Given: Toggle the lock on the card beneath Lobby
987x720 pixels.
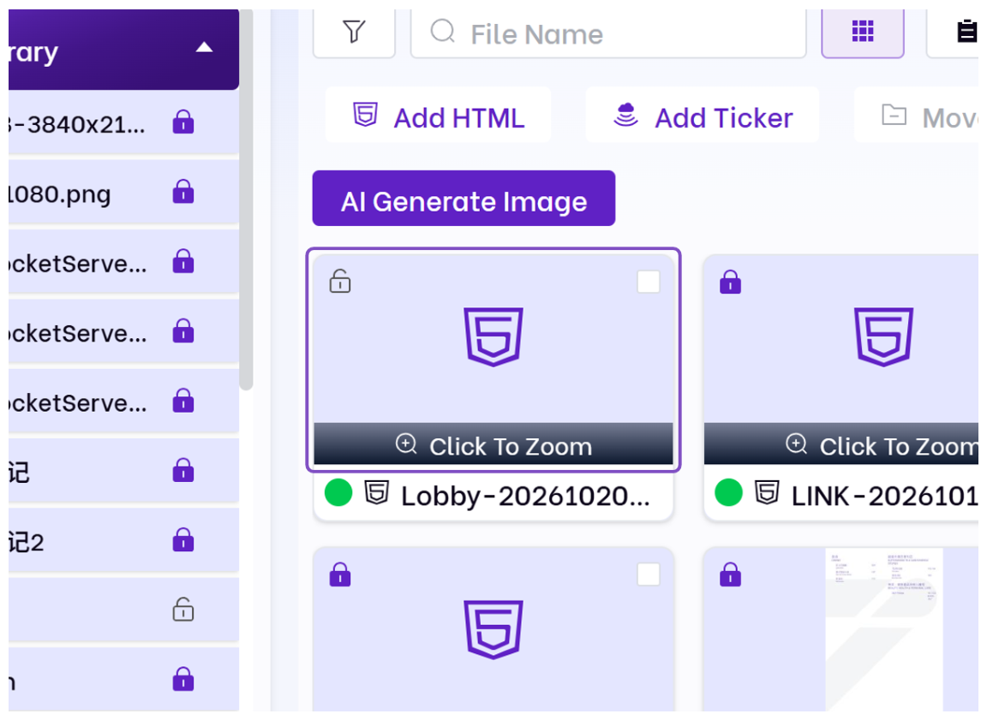Looking at the screenshot, I should pyautogui.click(x=340, y=574).
